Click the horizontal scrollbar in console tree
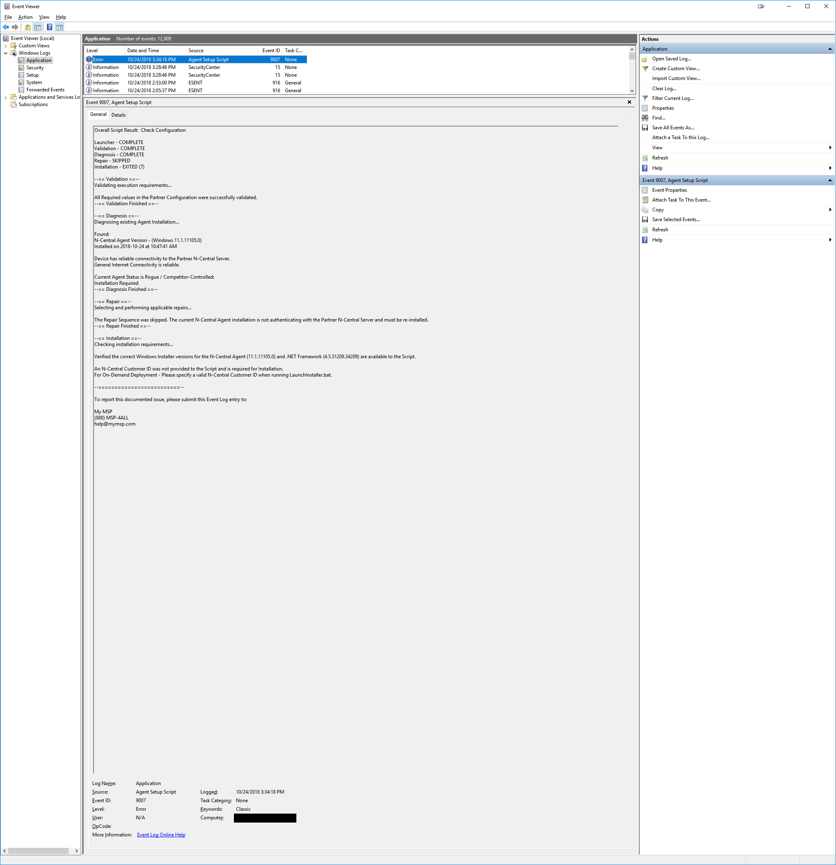 pyautogui.click(x=38, y=850)
